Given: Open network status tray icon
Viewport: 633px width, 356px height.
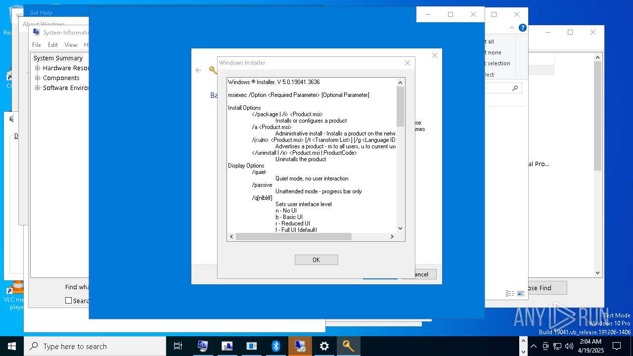Looking at the screenshot, I should coord(557,346).
